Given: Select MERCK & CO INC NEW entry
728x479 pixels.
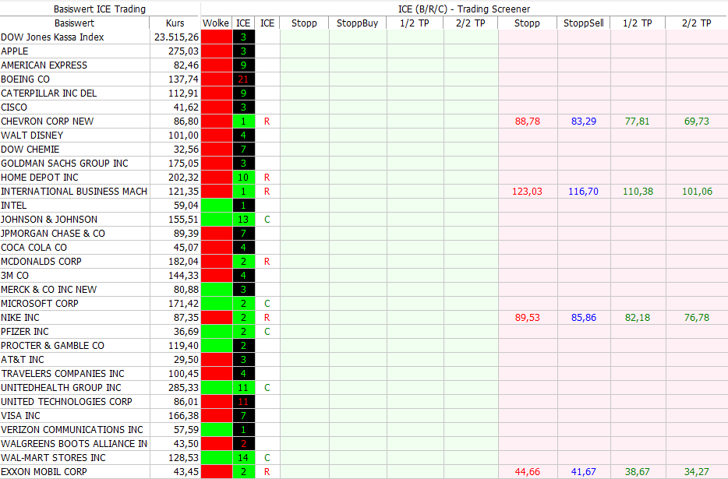Looking at the screenshot, I should click(x=49, y=290).
